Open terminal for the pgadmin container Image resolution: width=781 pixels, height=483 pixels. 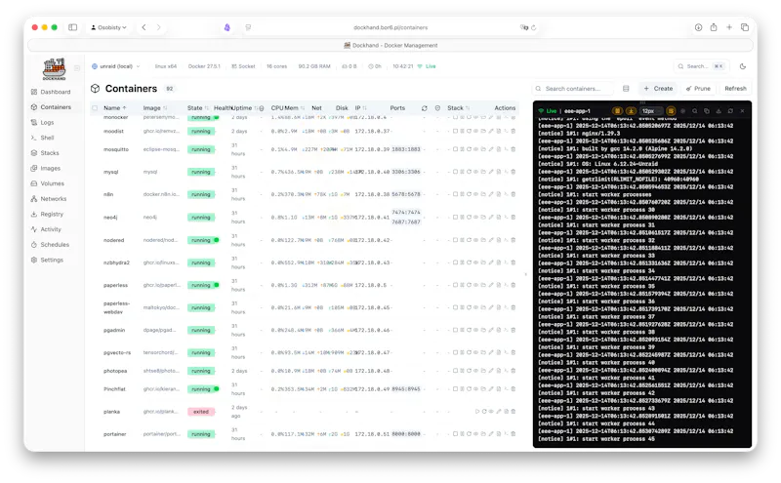[506, 330]
